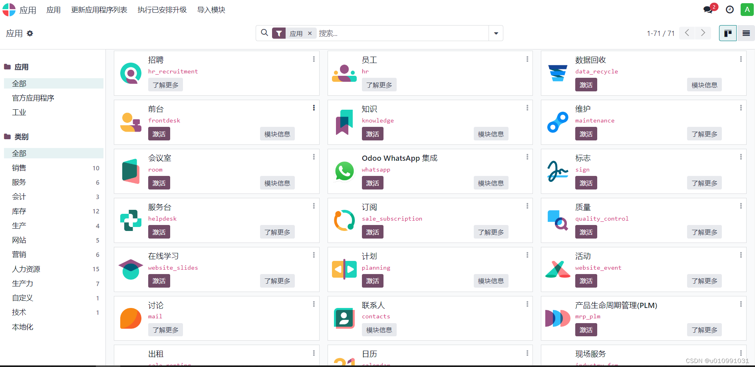Click the 维护 maintenance app icon
The width and height of the screenshot is (755, 367).
[558, 122]
